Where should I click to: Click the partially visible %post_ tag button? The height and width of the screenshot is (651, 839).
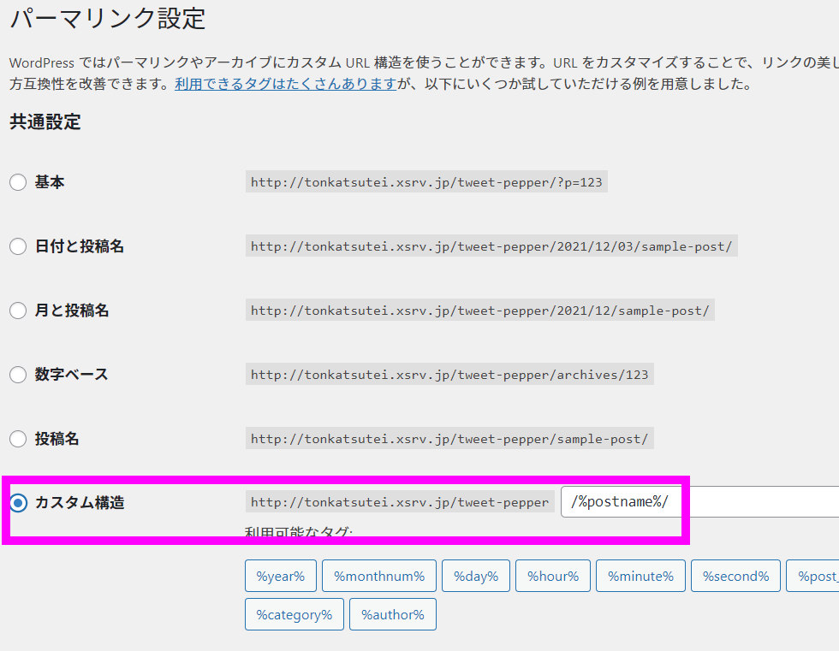[x=813, y=576]
